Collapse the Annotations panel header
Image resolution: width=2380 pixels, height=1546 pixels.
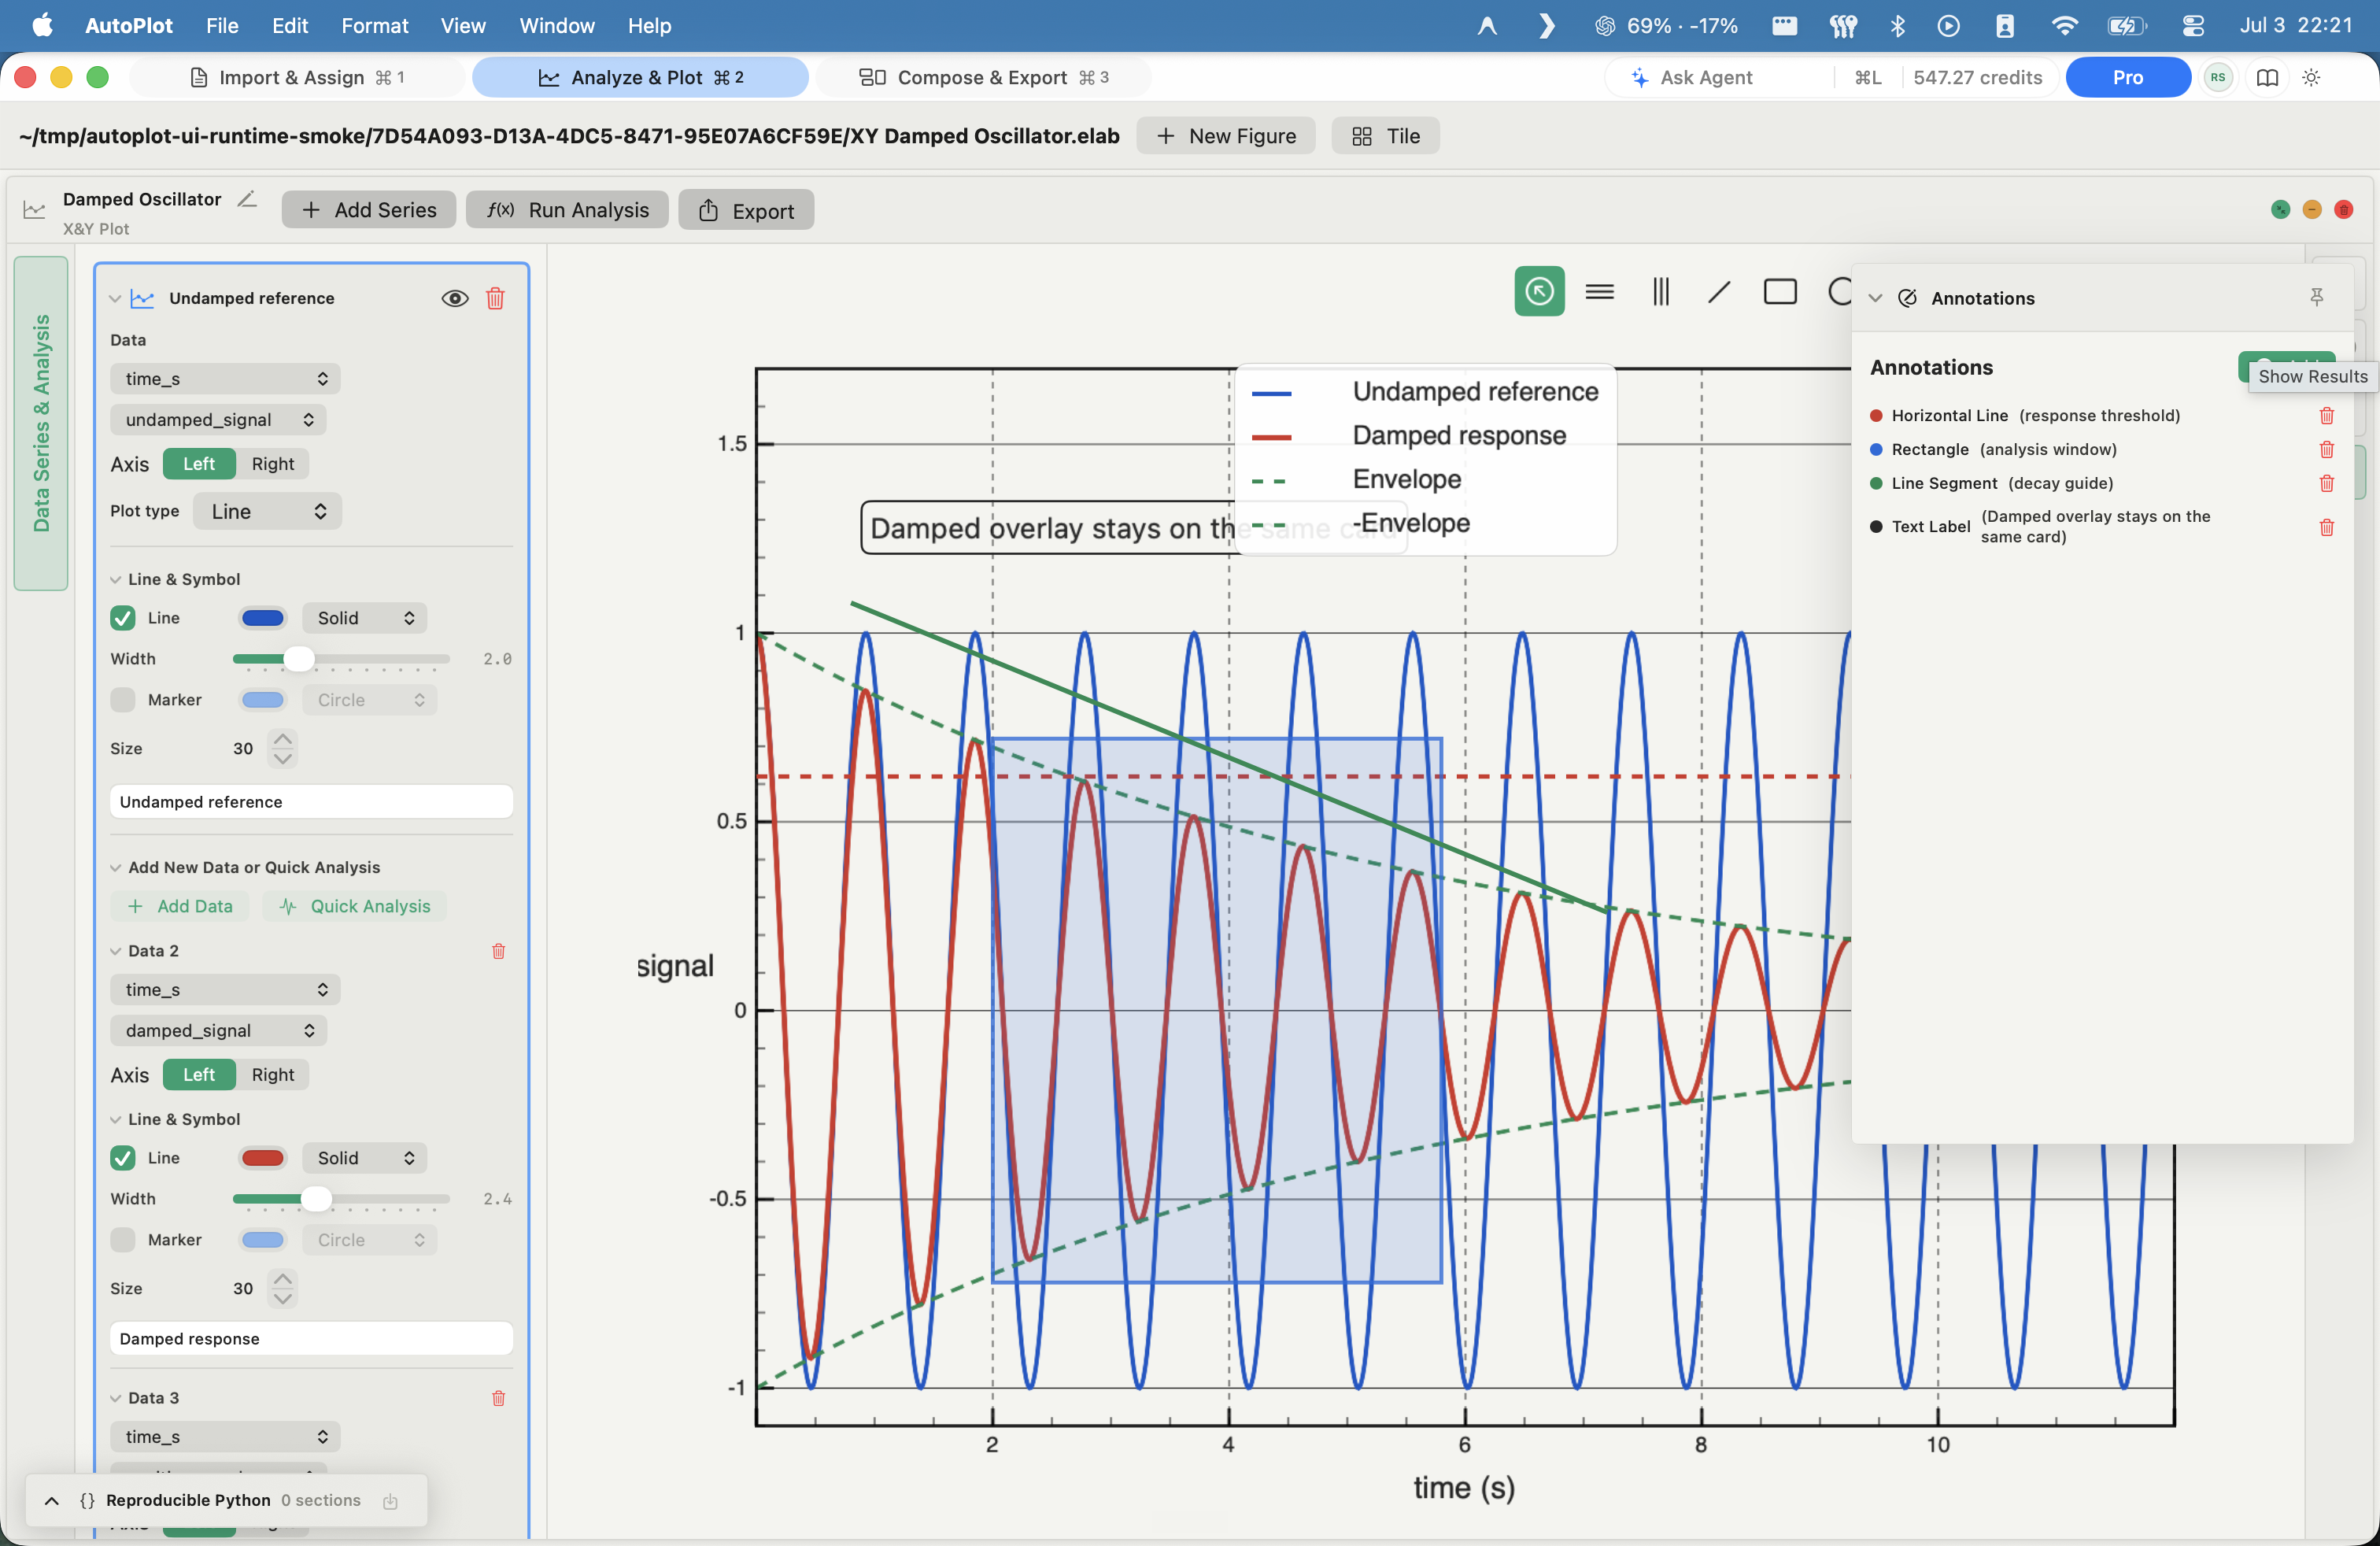[x=1876, y=298]
